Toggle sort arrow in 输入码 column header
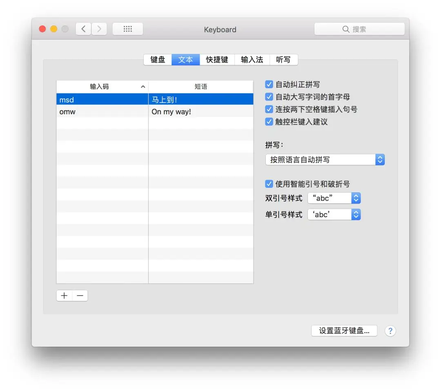The width and height of the screenshot is (441, 392). tap(143, 87)
